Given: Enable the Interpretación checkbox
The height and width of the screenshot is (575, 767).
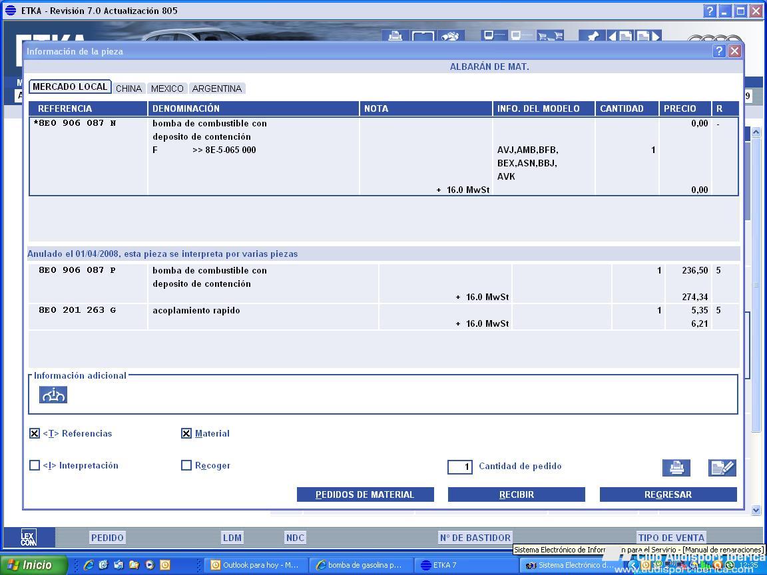Looking at the screenshot, I should point(34,465).
